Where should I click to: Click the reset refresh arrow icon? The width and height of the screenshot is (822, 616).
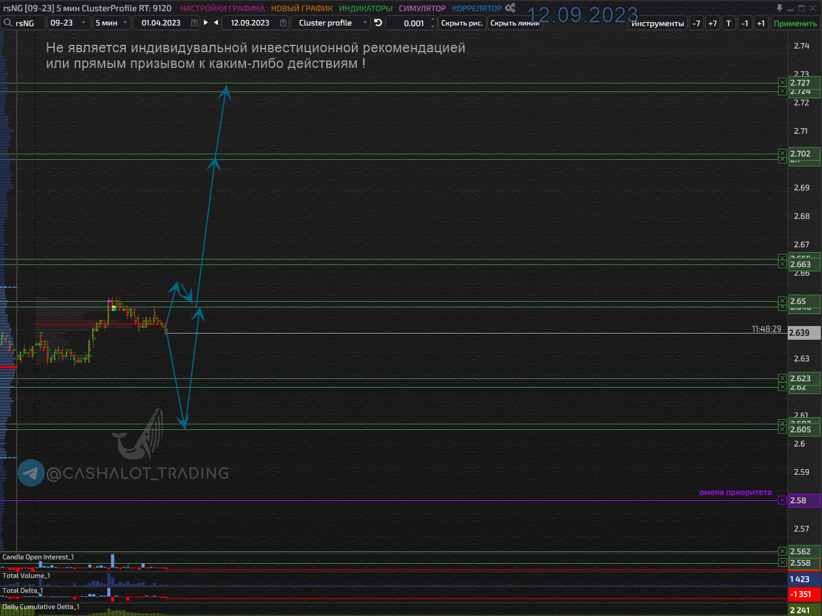click(x=378, y=22)
